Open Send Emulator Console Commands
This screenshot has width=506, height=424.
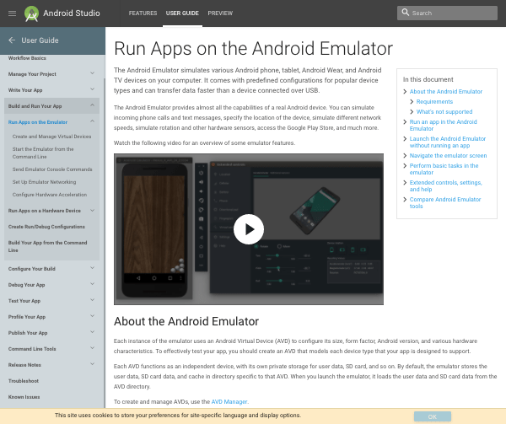coord(52,169)
